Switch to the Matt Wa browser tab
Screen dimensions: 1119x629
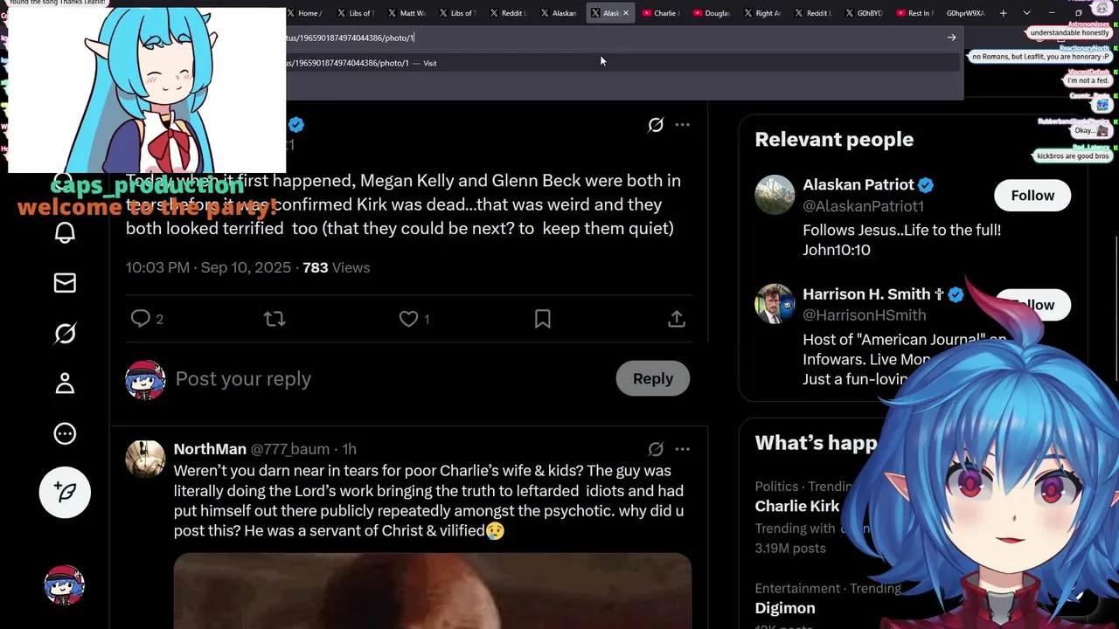click(x=407, y=13)
